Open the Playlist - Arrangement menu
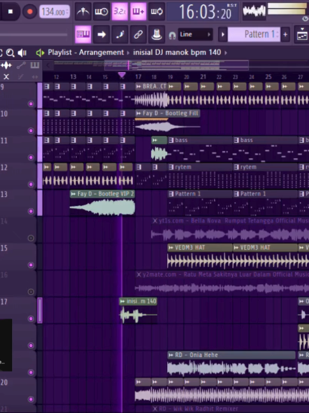This screenshot has height=413, width=309. click(86, 52)
